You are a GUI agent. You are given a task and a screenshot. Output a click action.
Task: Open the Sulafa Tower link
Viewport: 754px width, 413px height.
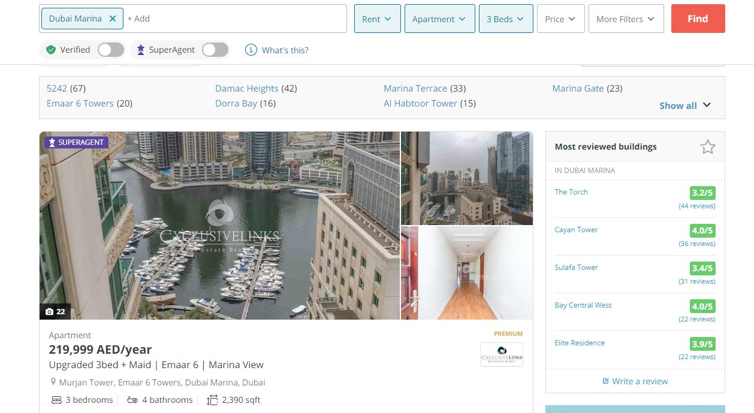(x=577, y=268)
